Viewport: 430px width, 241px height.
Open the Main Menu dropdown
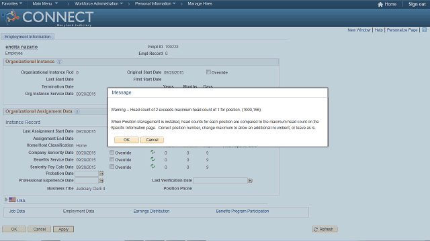point(45,4)
